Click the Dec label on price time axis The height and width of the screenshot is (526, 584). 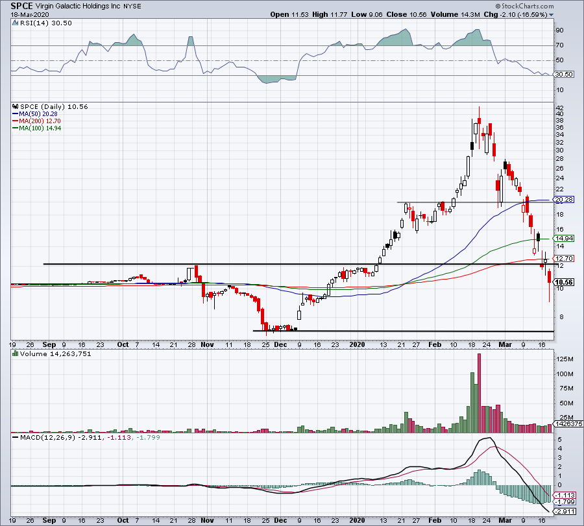pos(280,344)
